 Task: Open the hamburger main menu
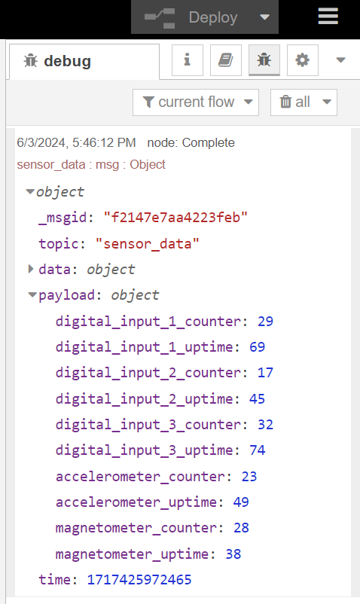328,16
